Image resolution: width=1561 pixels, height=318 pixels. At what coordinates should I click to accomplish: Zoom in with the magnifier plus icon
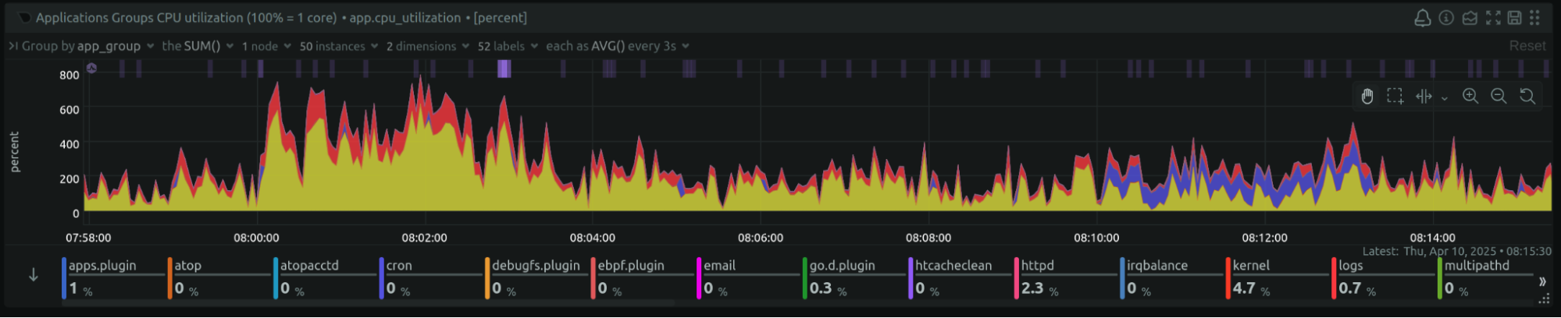(x=1470, y=97)
